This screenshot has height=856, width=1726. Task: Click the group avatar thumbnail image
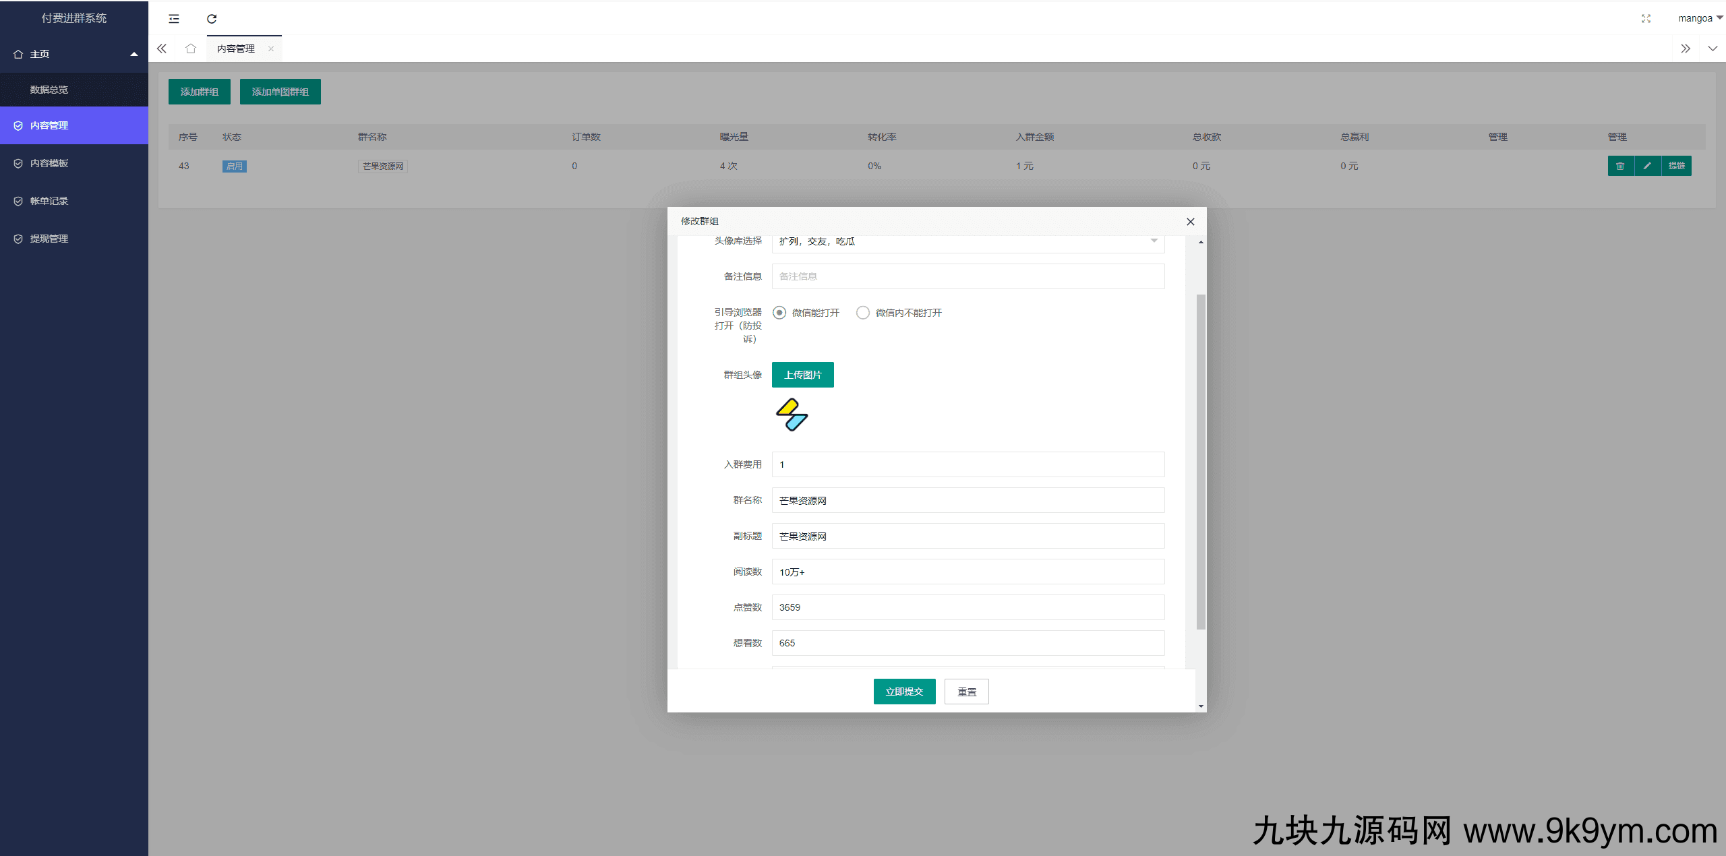792,415
